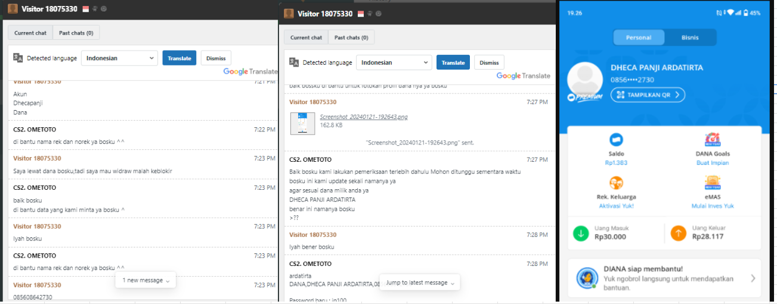
Task: Tap the QR code icon in Tampilkan QR
Action: 620,95
